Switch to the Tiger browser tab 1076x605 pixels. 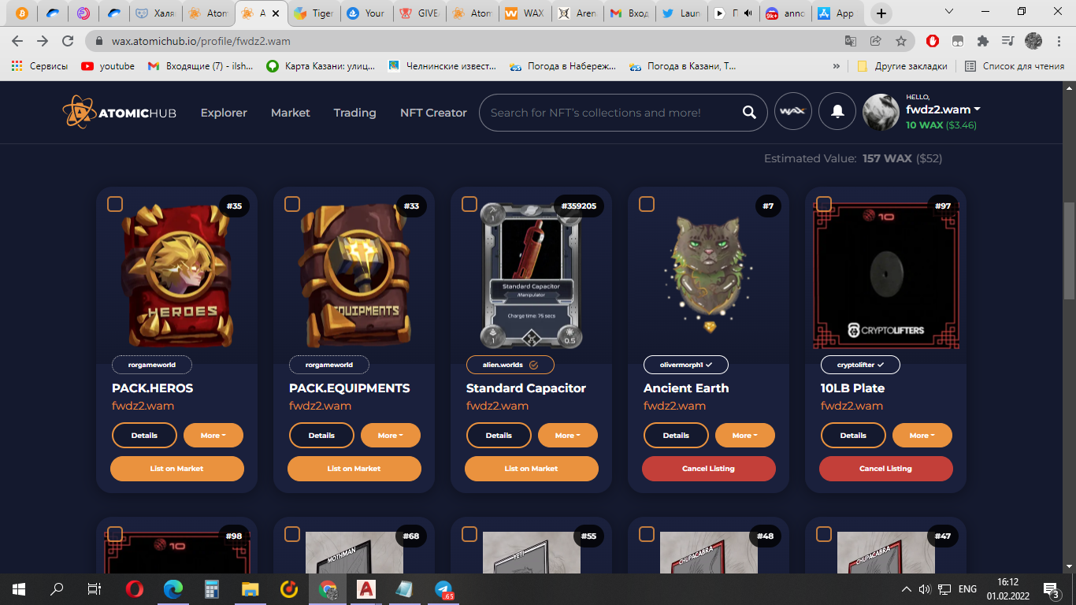pyautogui.click(x=314, y=13)
